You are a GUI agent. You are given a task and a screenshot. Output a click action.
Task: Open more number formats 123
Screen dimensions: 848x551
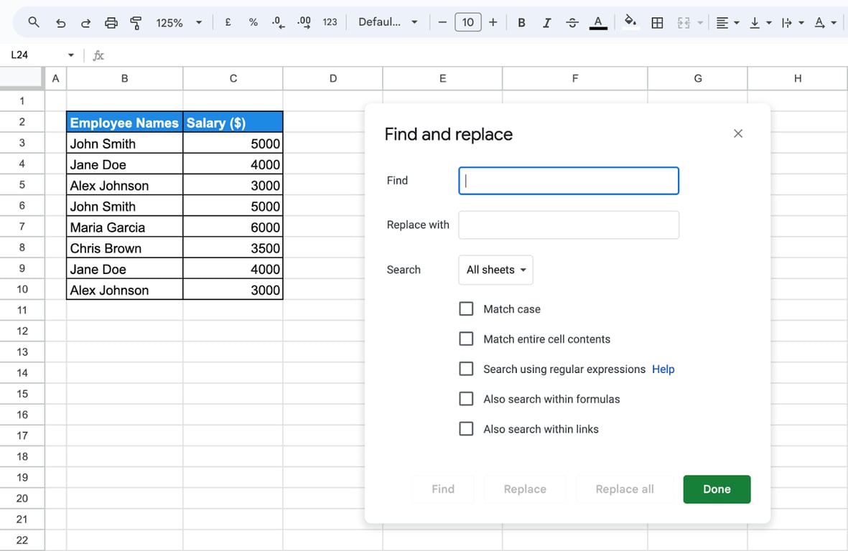click(330, 22)
